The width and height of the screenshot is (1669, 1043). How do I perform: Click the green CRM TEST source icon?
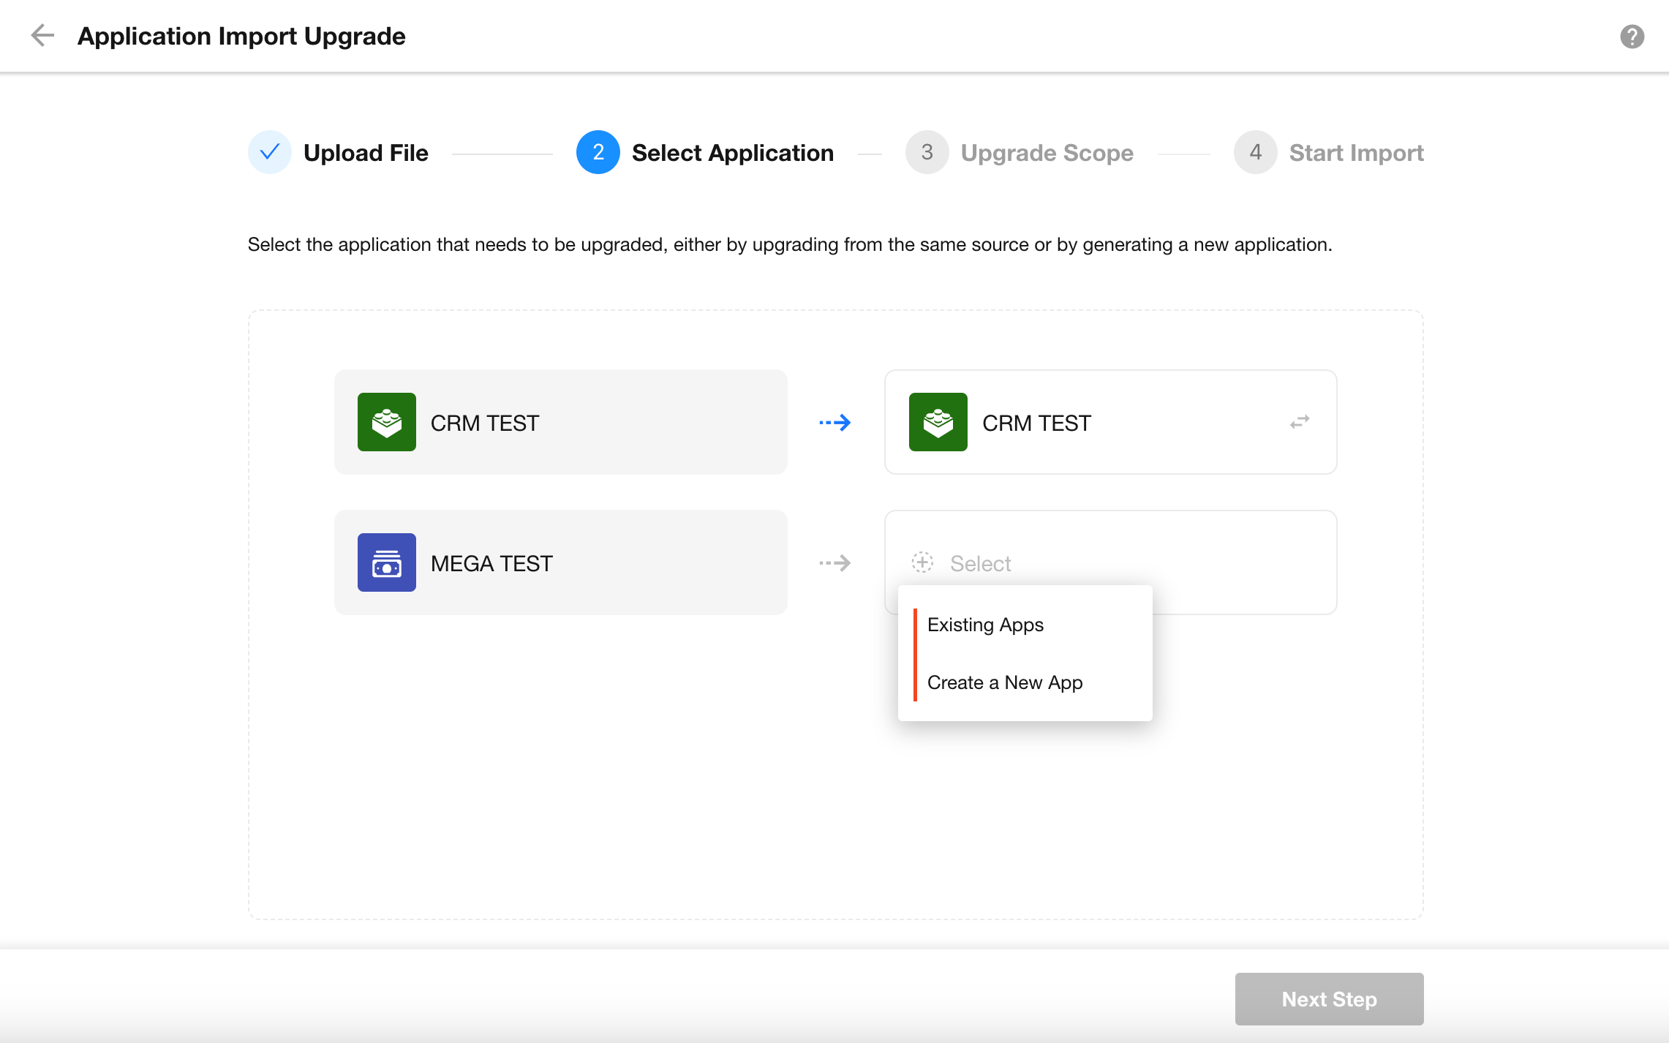tap(386, 422)
